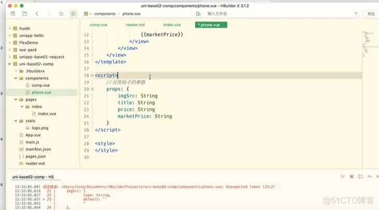Image resolution: width=379 pixels, height=210 pixels.
Task: Fold the props block at line 20
Action: click(92, 89)
